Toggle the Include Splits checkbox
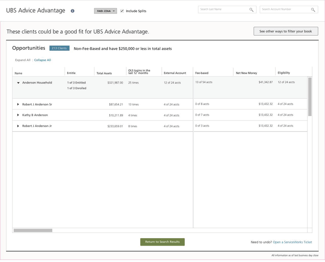 (x=122, y=11)
